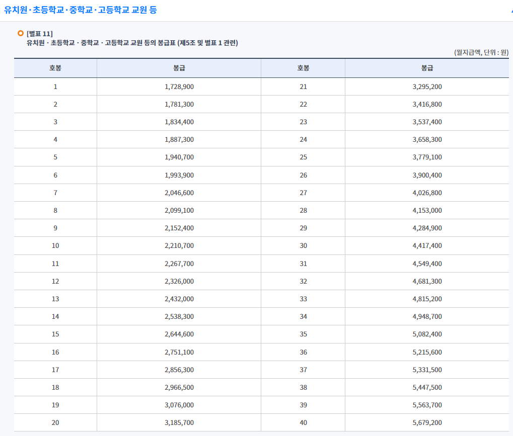The width and height of the screenshot is (513, 436).
Task: Click the salary cell 1,993,900
Action: click(179, 175)
